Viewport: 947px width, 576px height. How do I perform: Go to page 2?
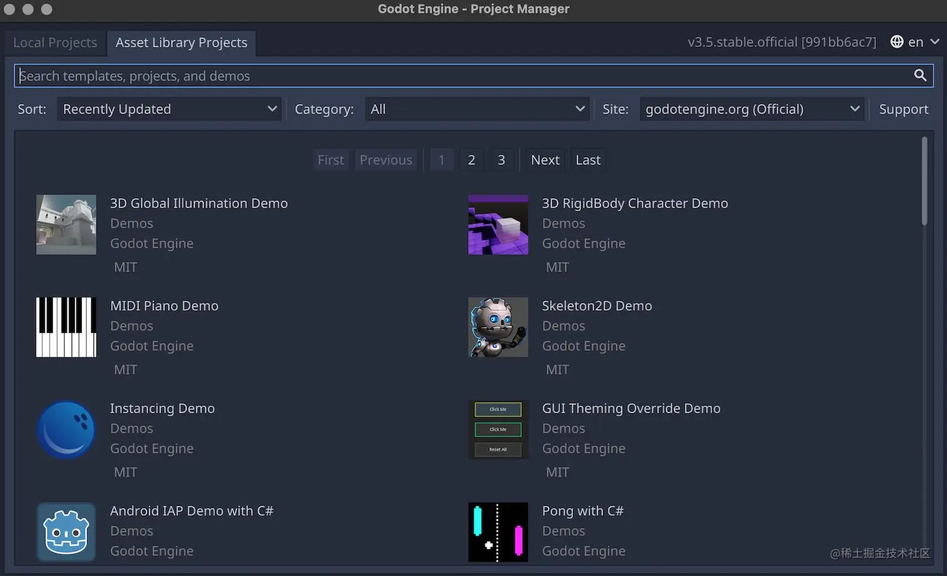point(472,160)
